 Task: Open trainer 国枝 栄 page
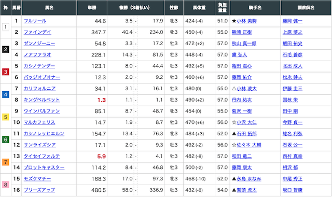tap(290, 100)
